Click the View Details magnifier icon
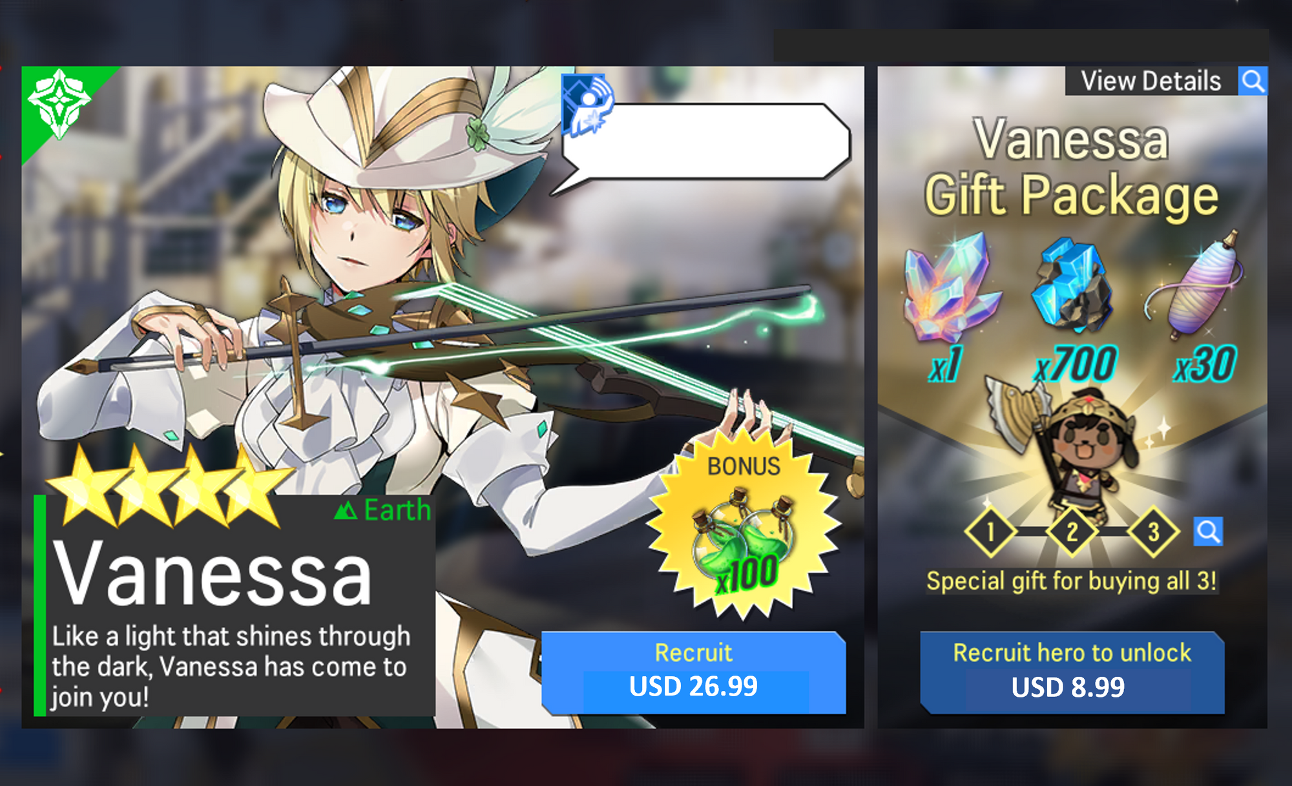The height and width of the screenshot is (786, 1292). [x=1253, y=81]
